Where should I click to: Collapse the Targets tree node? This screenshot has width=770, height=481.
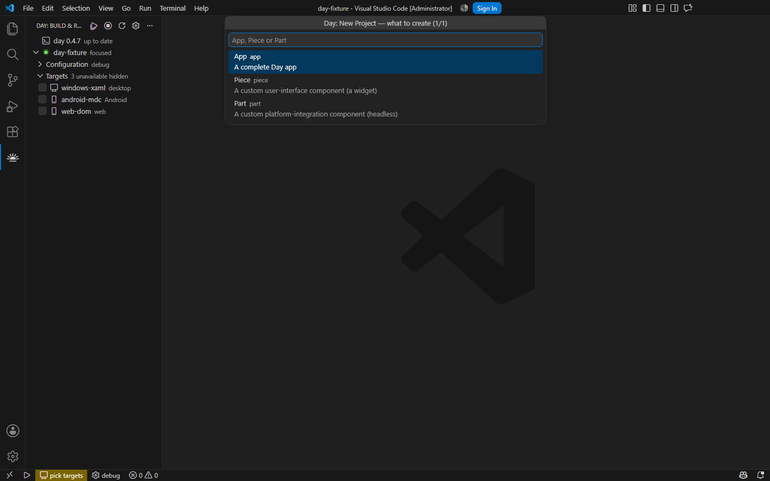[40, 76]
